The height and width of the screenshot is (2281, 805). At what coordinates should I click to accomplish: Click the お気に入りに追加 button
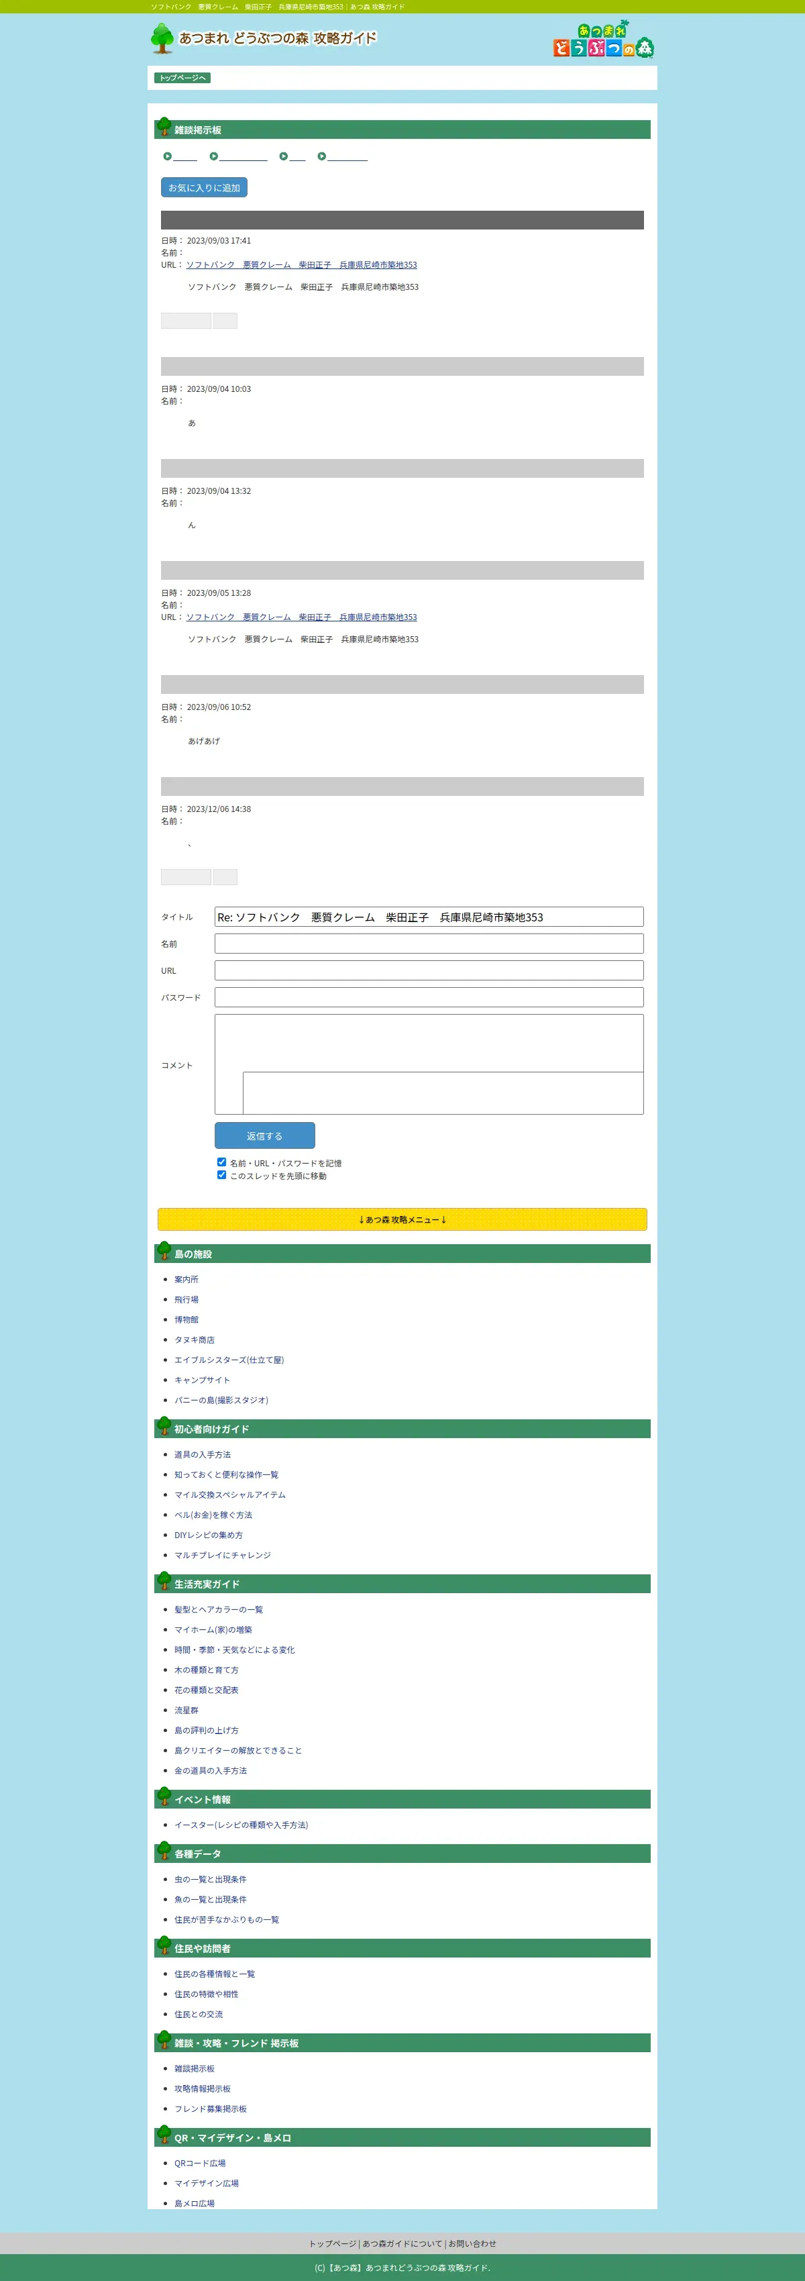[x=204, y=188]
